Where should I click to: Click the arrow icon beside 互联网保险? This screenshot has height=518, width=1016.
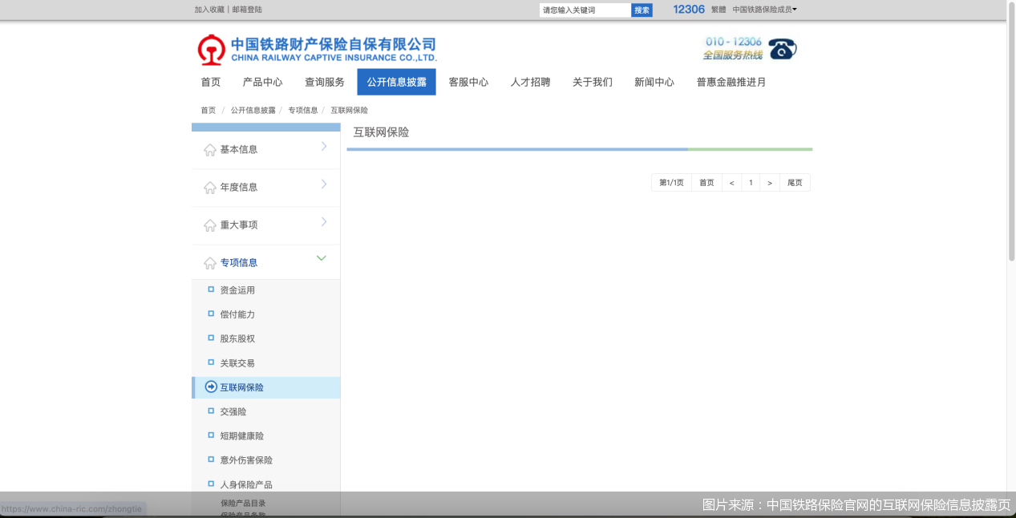coord(211,387)
